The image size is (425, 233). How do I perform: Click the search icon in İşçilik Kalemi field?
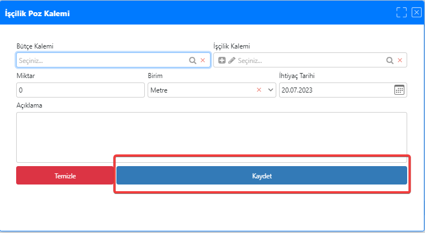[x=389, y=60]
